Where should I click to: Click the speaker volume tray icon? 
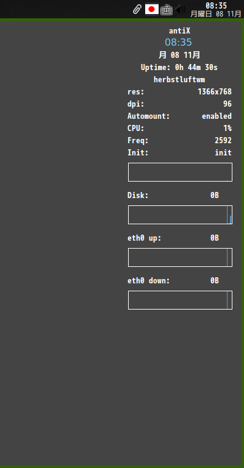click(x=181, y=10)
